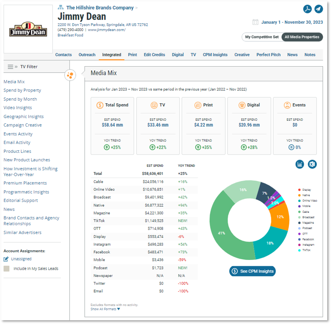Click the TV card icon
331x324 pixels.
tap(154, 105)
